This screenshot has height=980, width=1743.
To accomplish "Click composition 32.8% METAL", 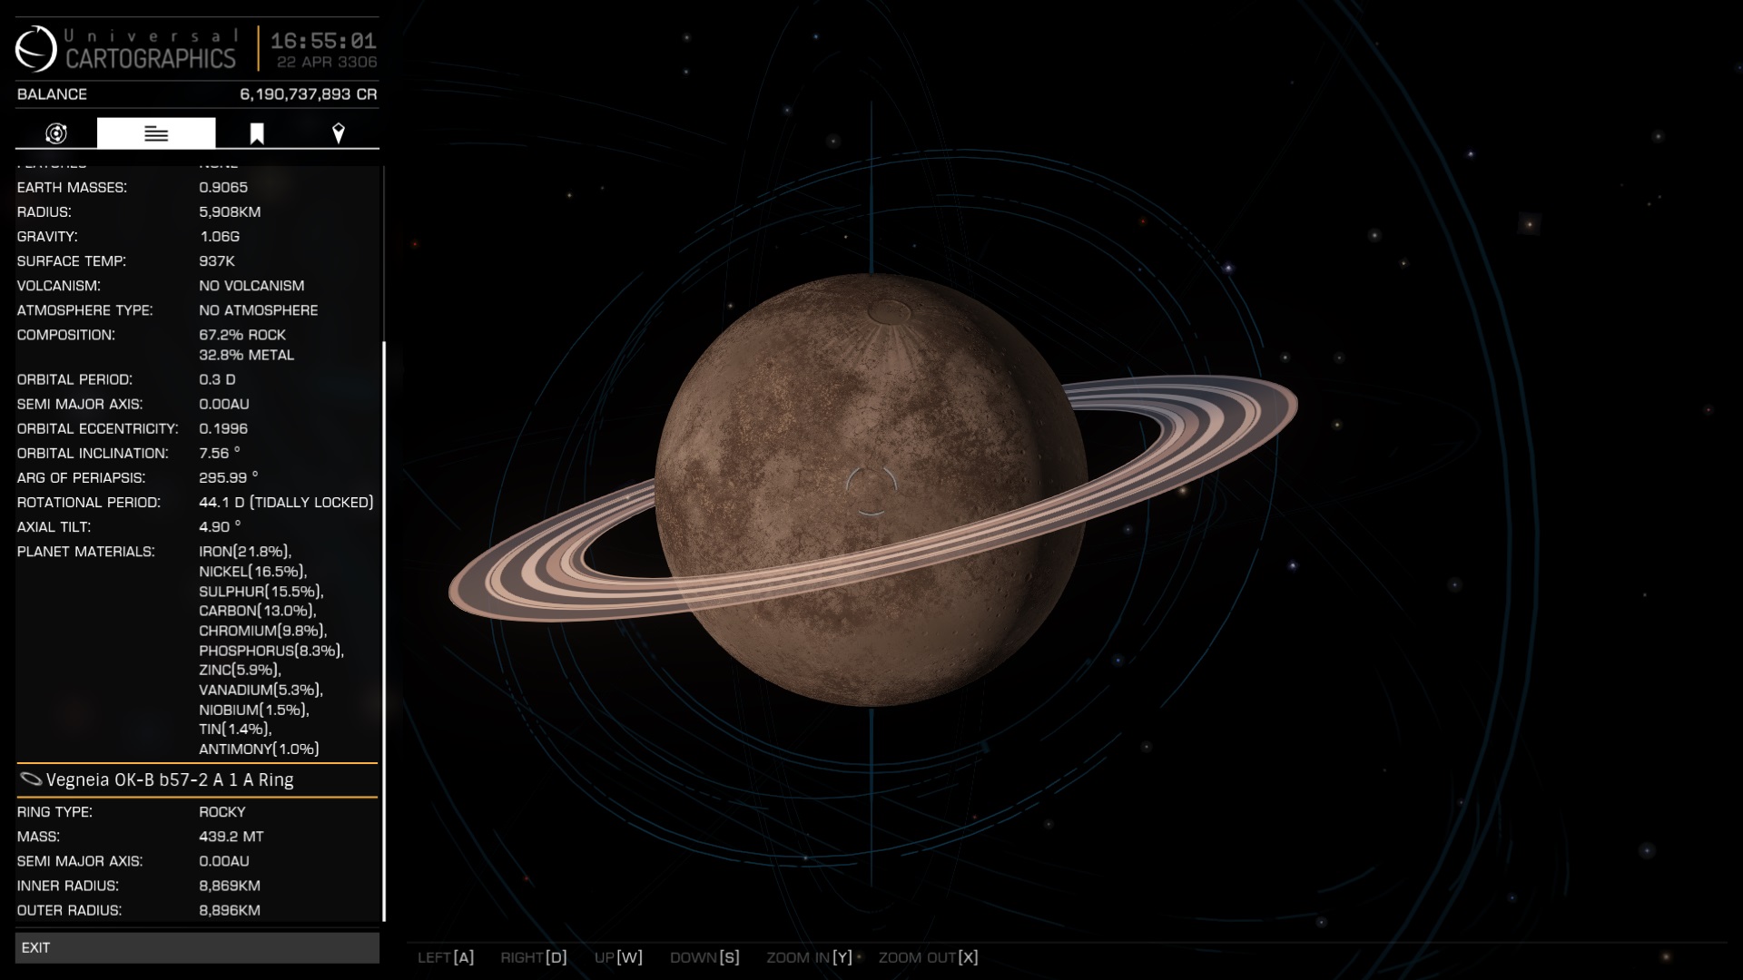I will pyautogui.click(x=247, y=355).
